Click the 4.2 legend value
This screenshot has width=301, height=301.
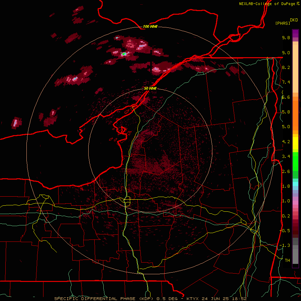tap(286, 142)
